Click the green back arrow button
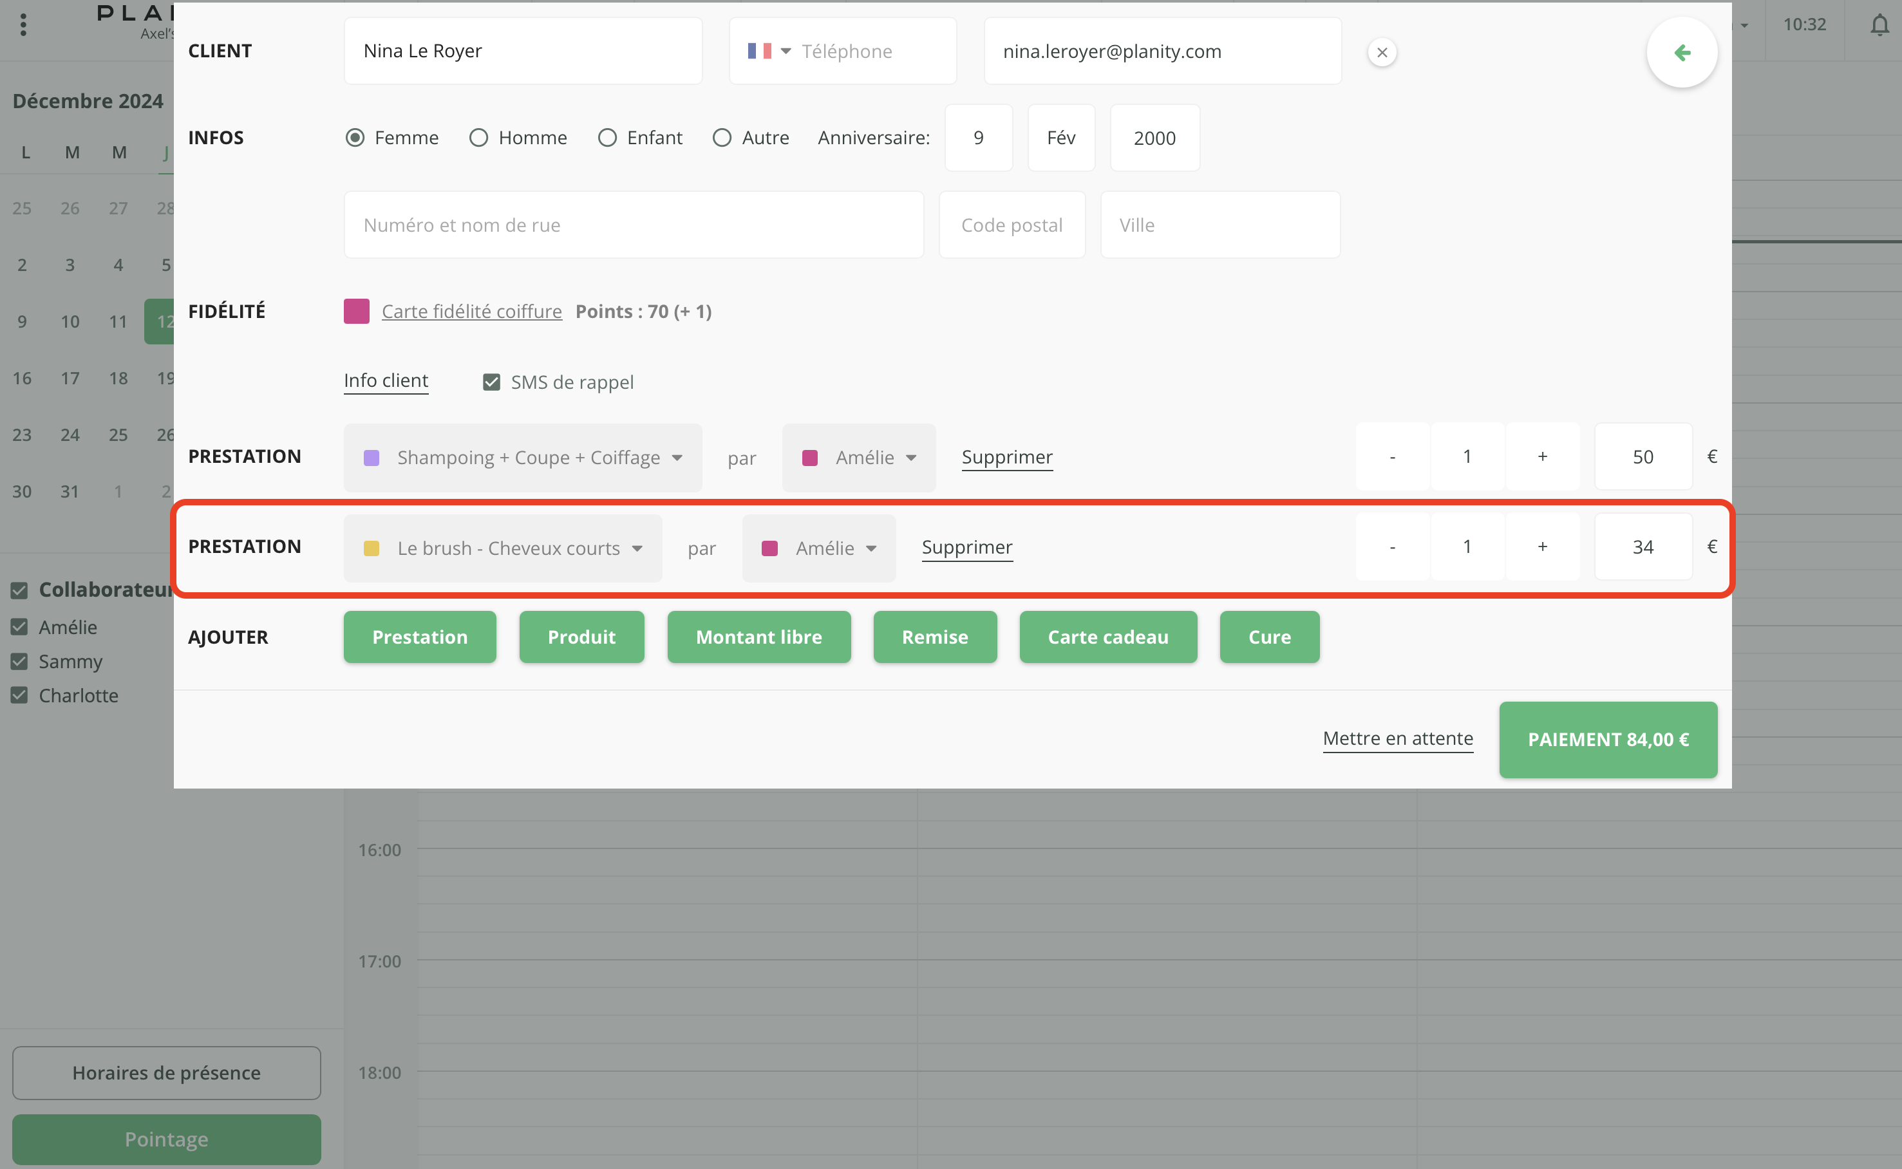This screenshot has height=1169, width=1902. [1682, 53]
